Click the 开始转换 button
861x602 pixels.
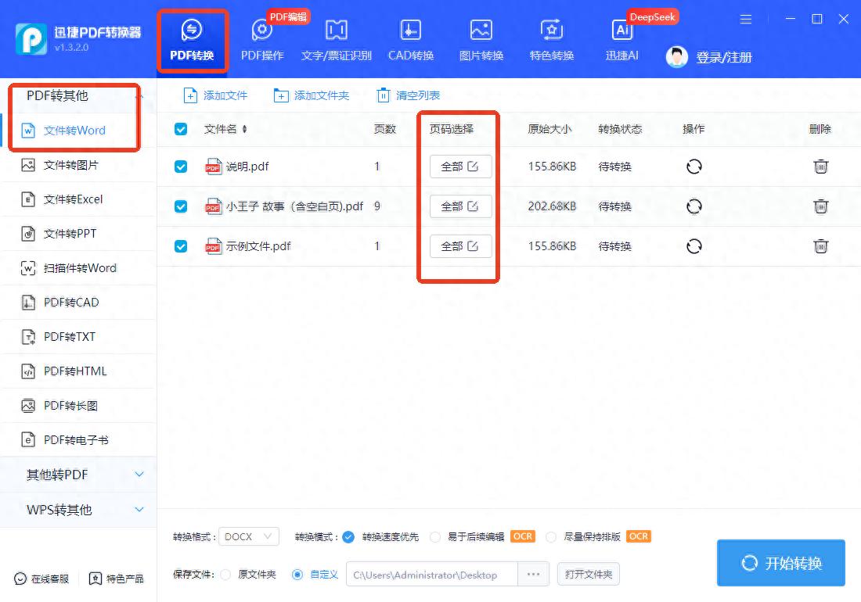[780, 563]
